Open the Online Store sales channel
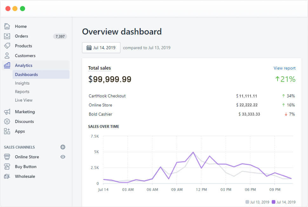Image resolution: width=308 pixels, height=207 pixels. pyautogui.click(x=27, y=157)
